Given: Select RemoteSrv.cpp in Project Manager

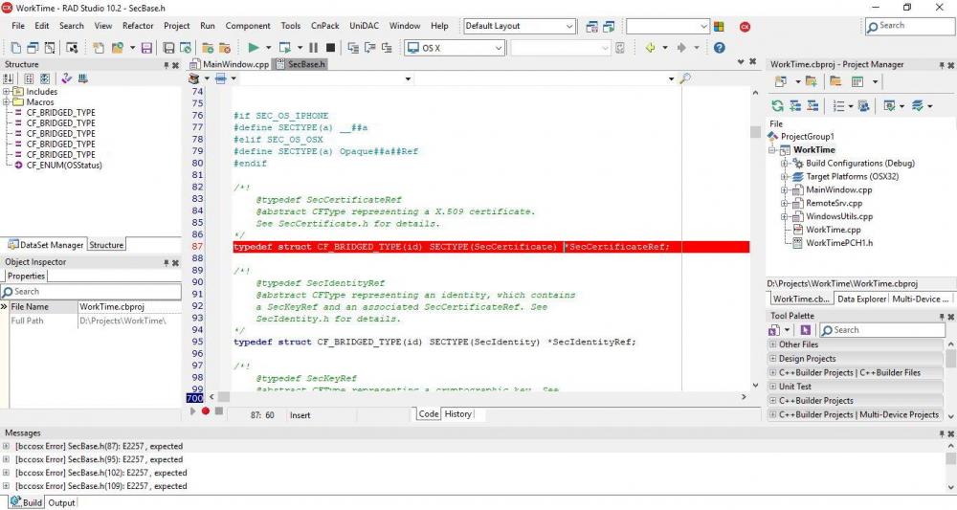Looking at the screenshot, I should click(834, 203).
